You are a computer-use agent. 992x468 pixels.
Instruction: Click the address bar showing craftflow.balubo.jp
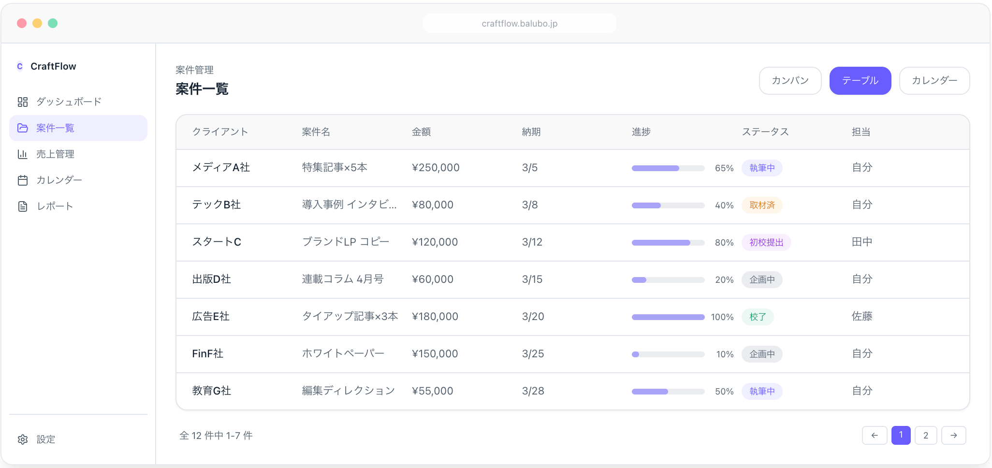tap(519, 24)
